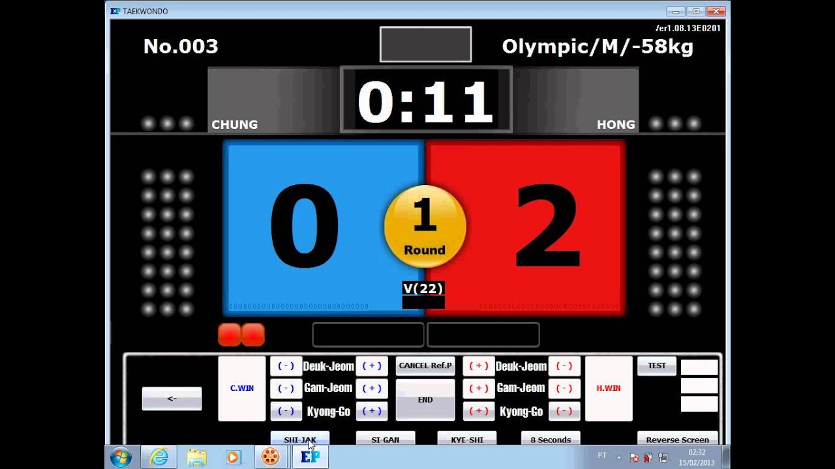835x469 pixels.
Task: Declare Chung winner with C.WIN button
Action: [242, 388]
